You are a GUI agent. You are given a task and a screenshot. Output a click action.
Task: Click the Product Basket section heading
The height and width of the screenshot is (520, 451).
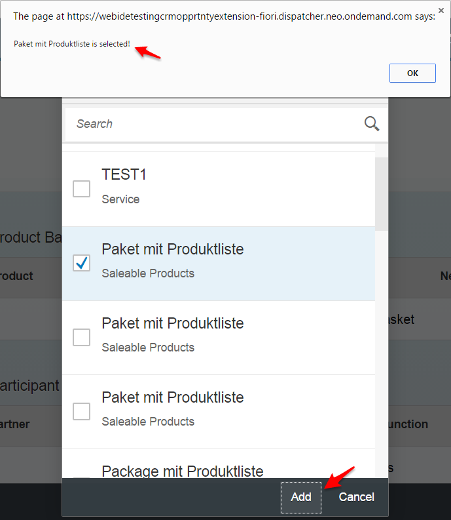point(31,237)
